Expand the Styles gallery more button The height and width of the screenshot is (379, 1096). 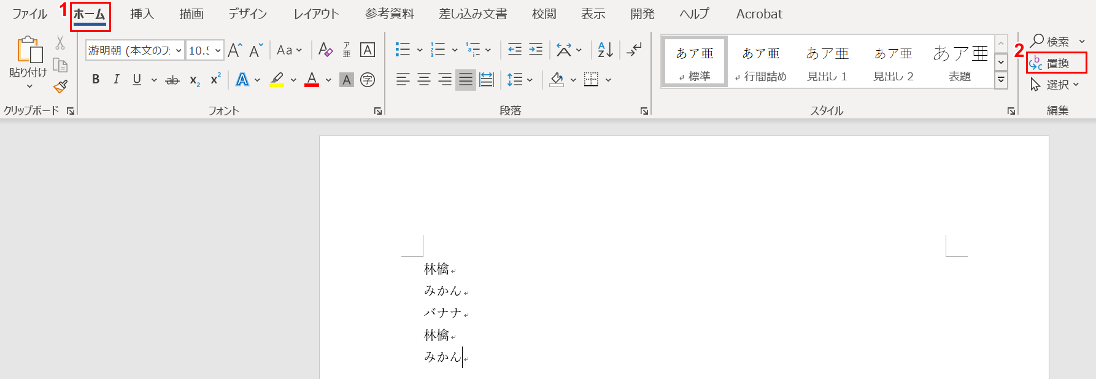(x=1001, y=80)
